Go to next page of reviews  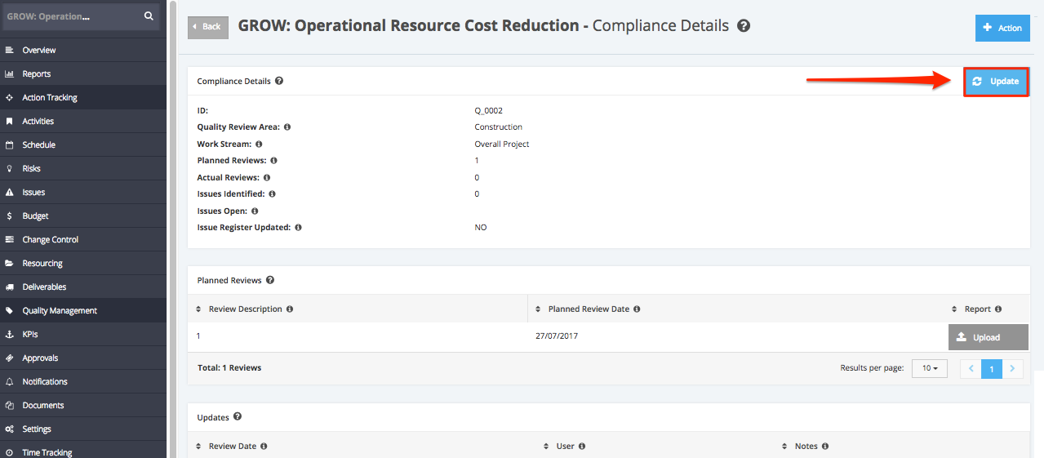pos(1012,369)
